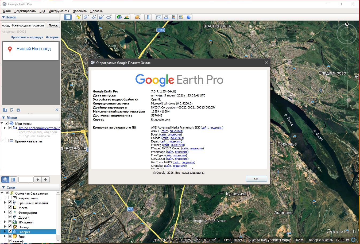Screen dimensions: 360x244
Task: Select the Add Polygon toolbar icon
Action: [x=86, y=17]
